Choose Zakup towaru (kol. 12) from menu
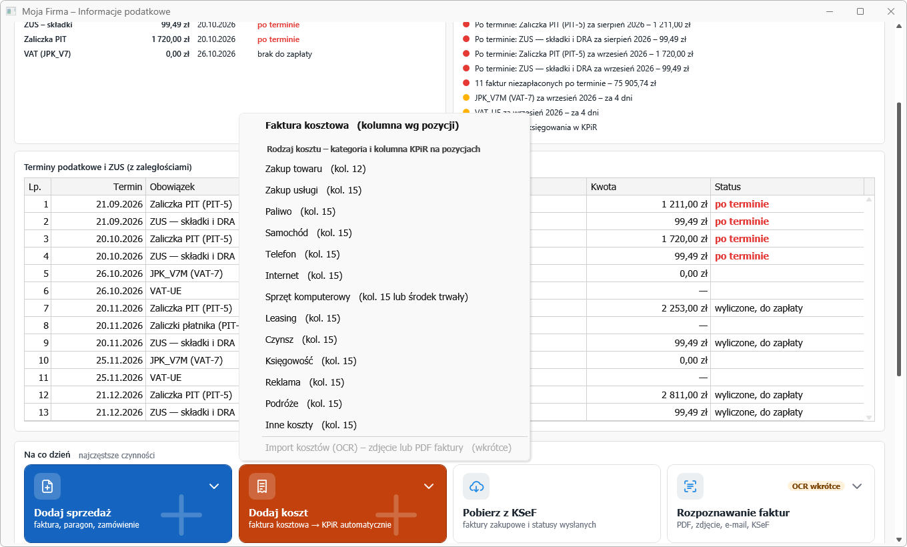 [x=384, y=169]
